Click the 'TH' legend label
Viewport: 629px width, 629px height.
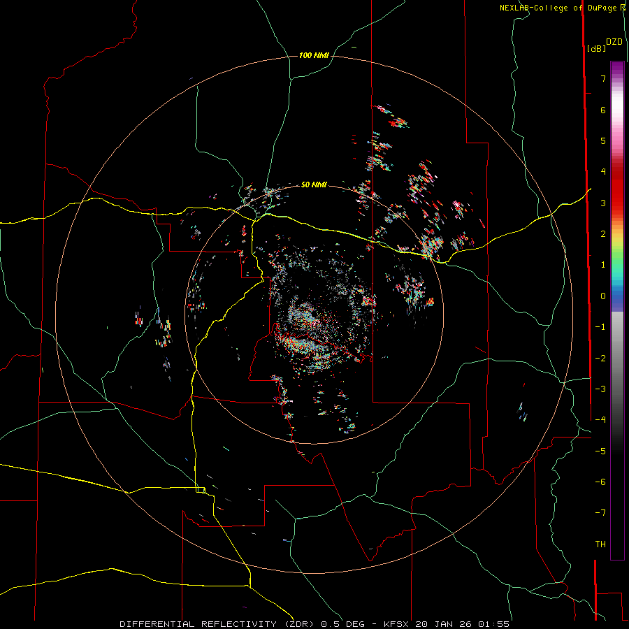(600, 544)
